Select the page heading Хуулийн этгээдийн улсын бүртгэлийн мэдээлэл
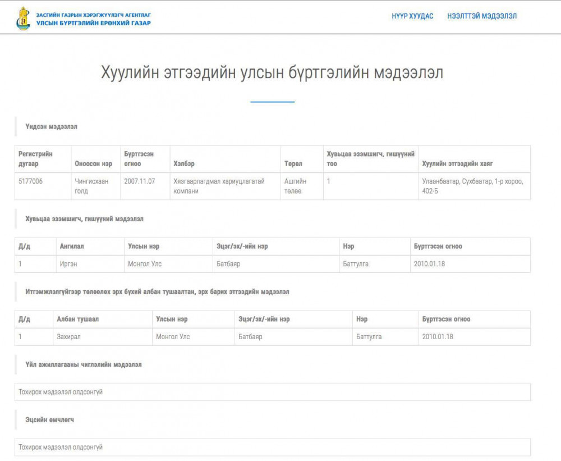This screenshot has width=561, height=461. point(272,73)
